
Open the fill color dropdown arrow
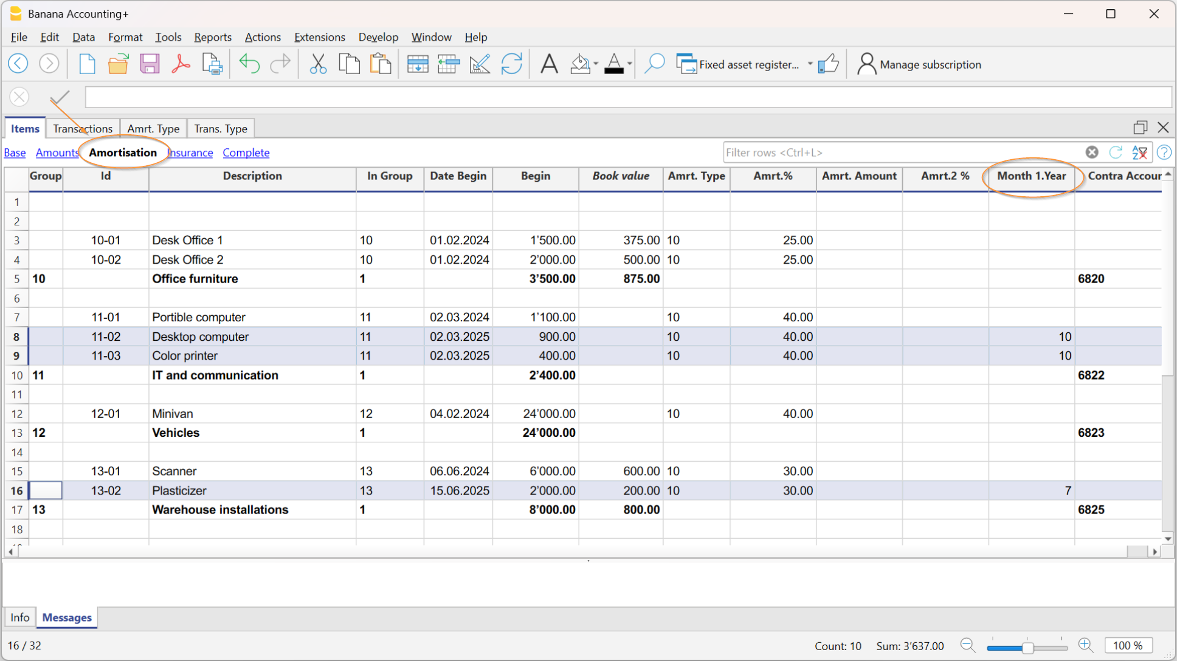596,64
